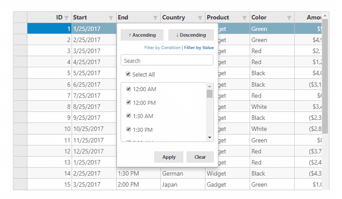Select the Color cell White in row 8
This screenshot has height=199, width=342.
click(272, 107)
